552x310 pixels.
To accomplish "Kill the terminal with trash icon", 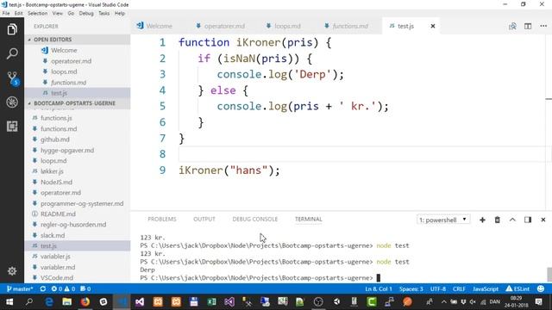I will pyautogui.click(x=497, y=220).
